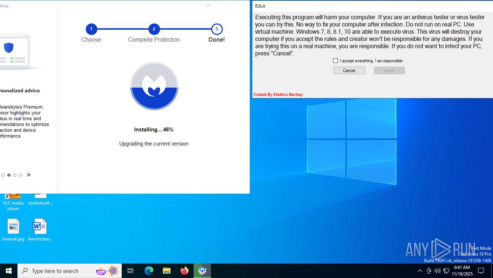The width and height of the screenshot is (493, 278).
Task: Select step 1 Choose circle in Malwarebytes setup
Action: 91,29
